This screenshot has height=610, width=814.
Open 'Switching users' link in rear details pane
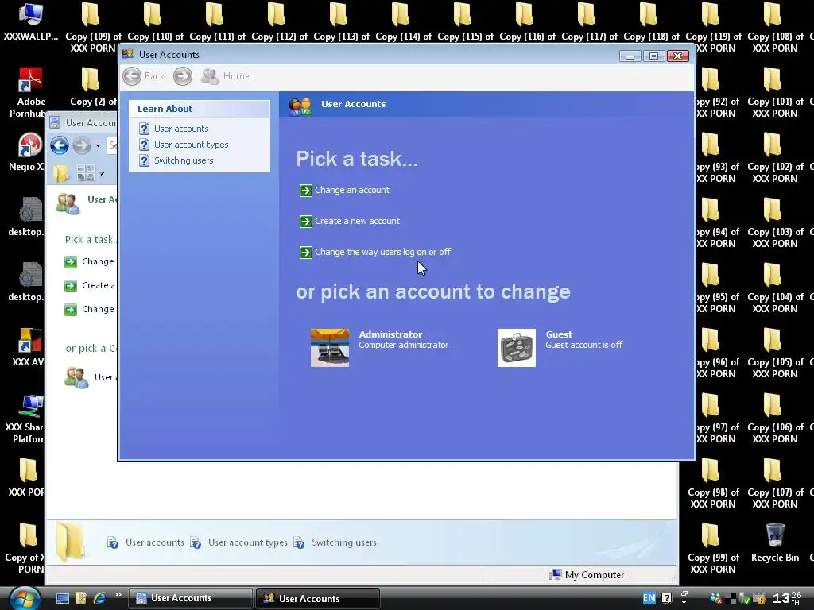[x=343, y=542]
